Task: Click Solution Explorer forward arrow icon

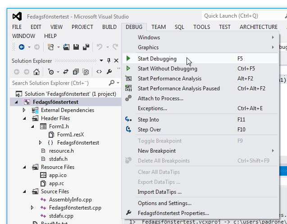Action: (27, 72)
